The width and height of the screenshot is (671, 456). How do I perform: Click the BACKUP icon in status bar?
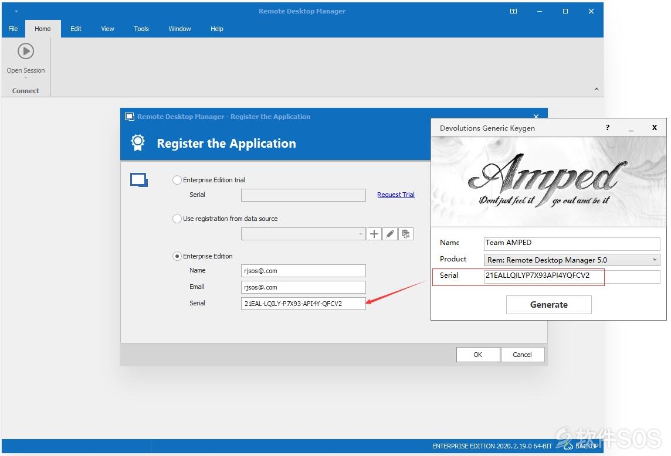pyautogui.click(x=569, y=446)
